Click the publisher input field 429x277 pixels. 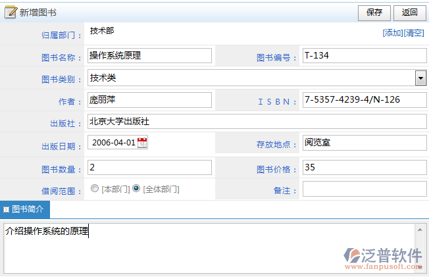click(257, 122)
